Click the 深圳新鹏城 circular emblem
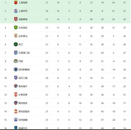This screenshot has width=131, height=130. pyautogui.click(x=16, y=69)
